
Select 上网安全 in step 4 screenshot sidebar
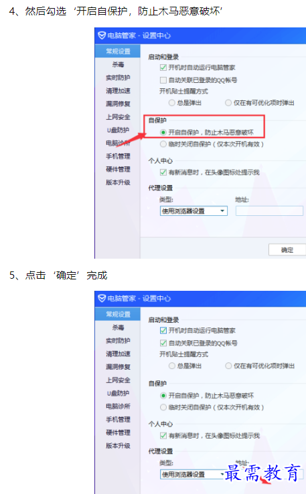(x=118, y=117)
